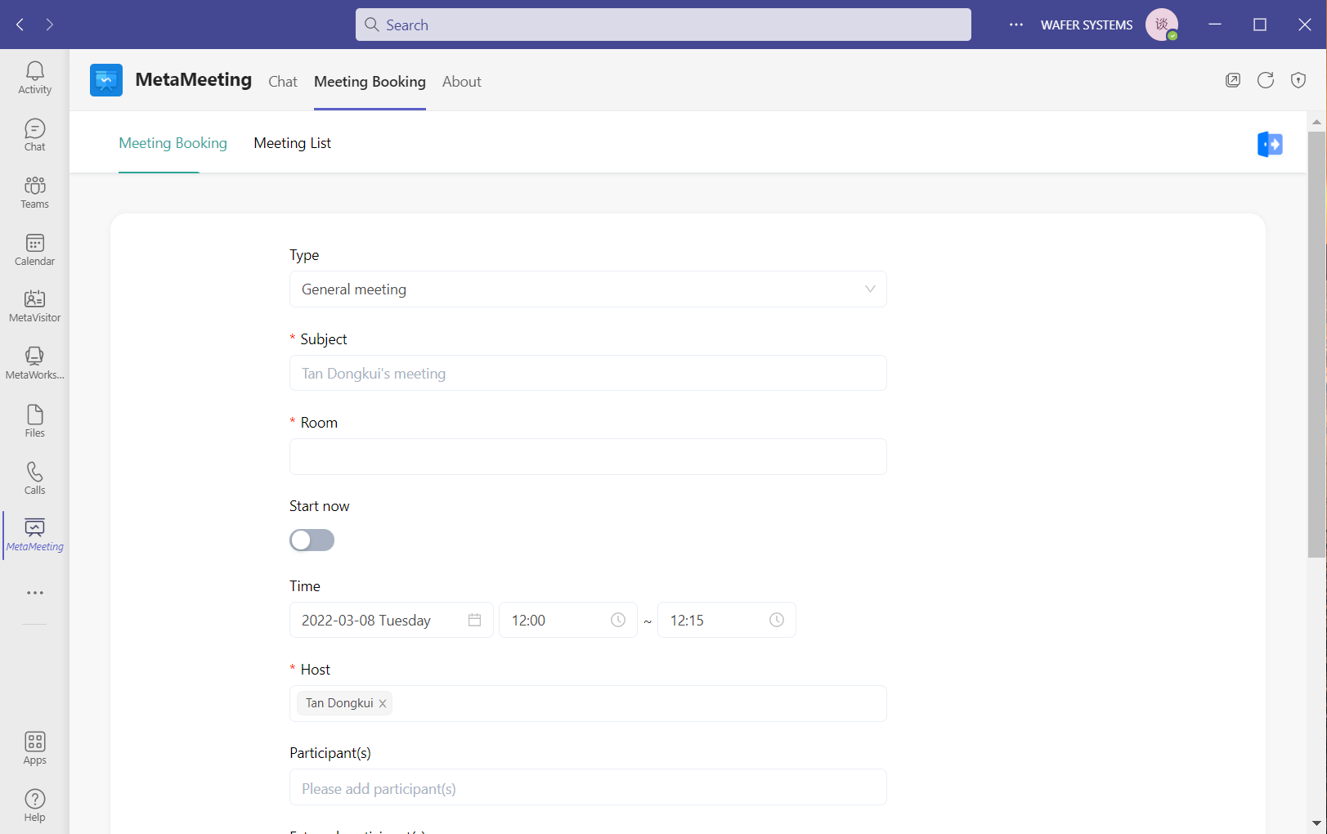Expand the Type dropdown General meeting
Screen dimensions: 1327x834
(588, 289)
